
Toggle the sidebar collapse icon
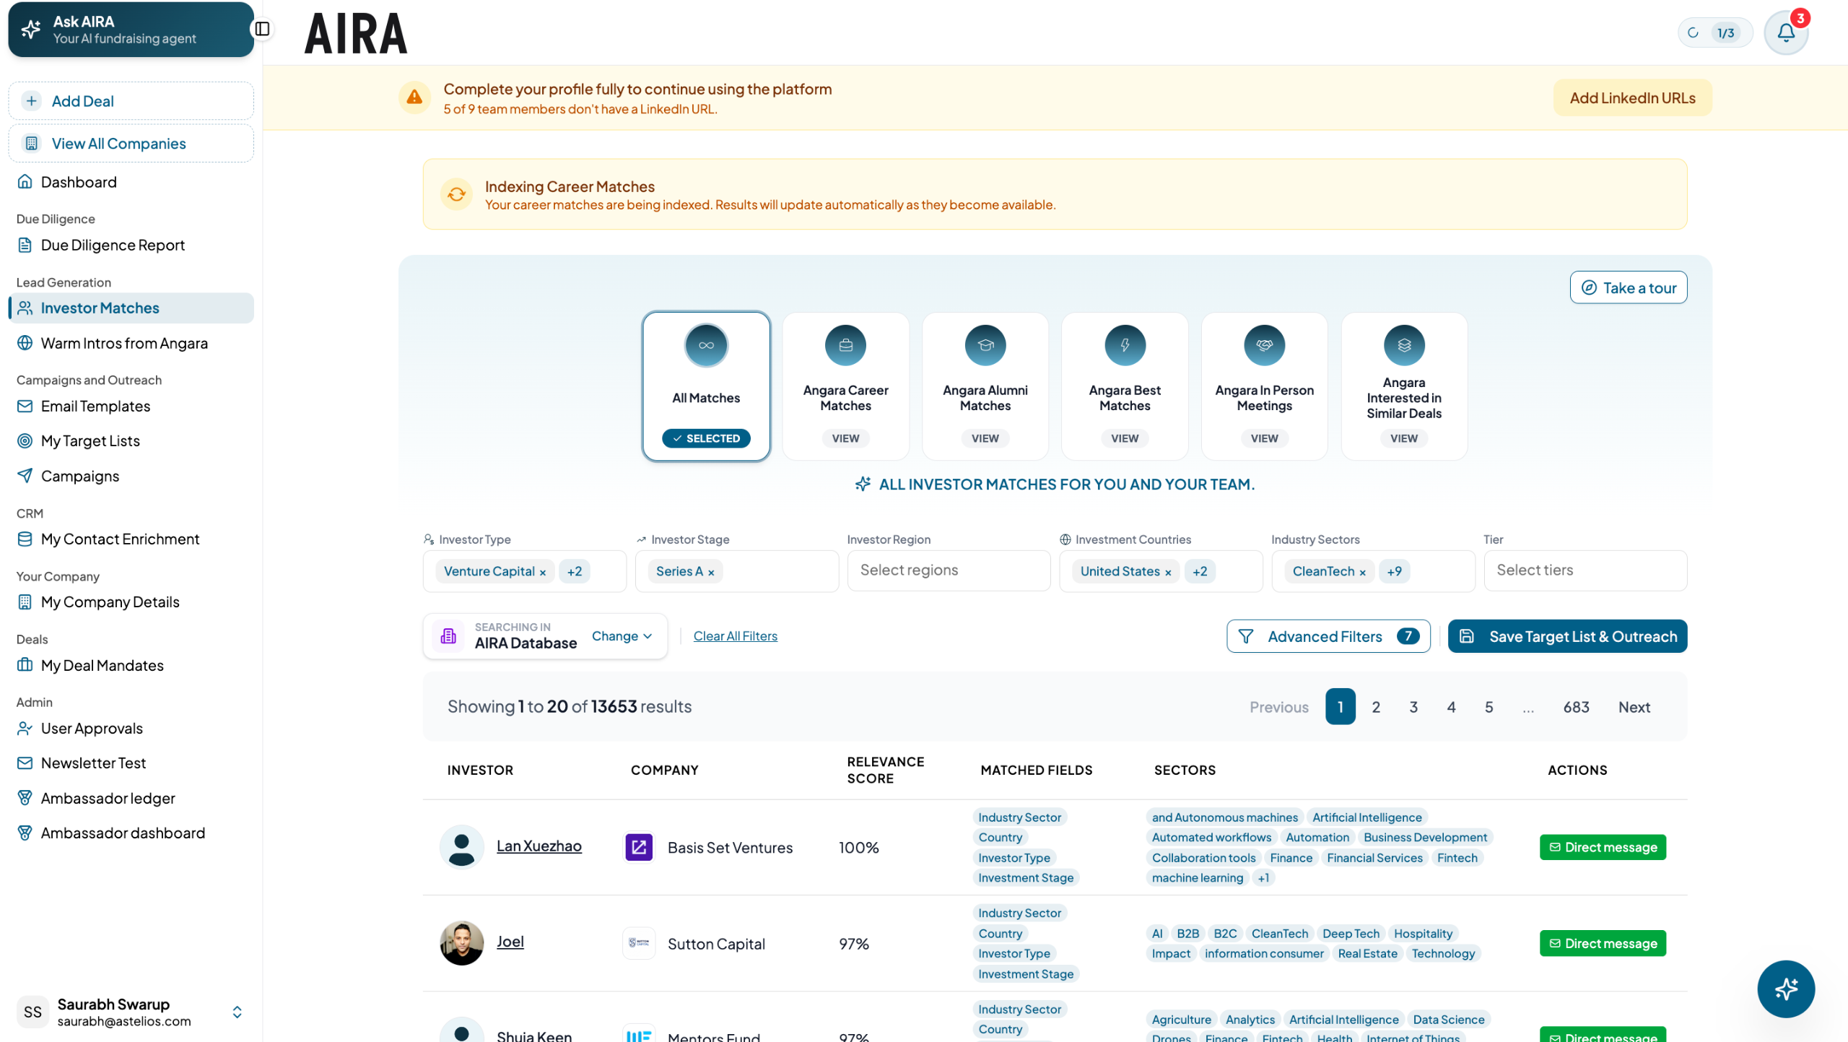262,29
